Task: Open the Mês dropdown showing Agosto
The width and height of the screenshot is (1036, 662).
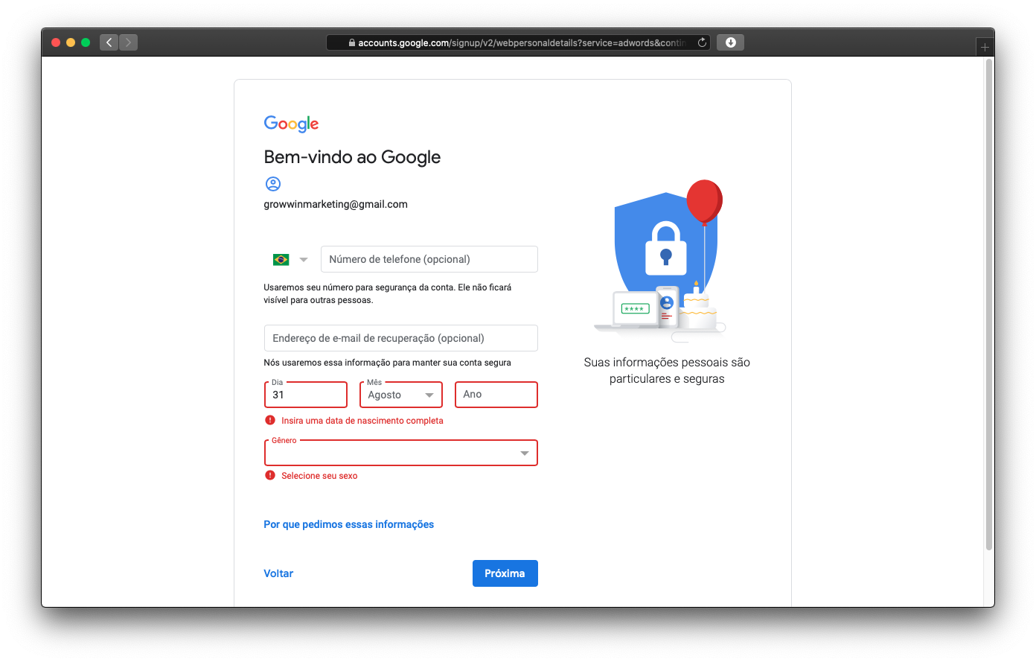Action: click(401, 395)
